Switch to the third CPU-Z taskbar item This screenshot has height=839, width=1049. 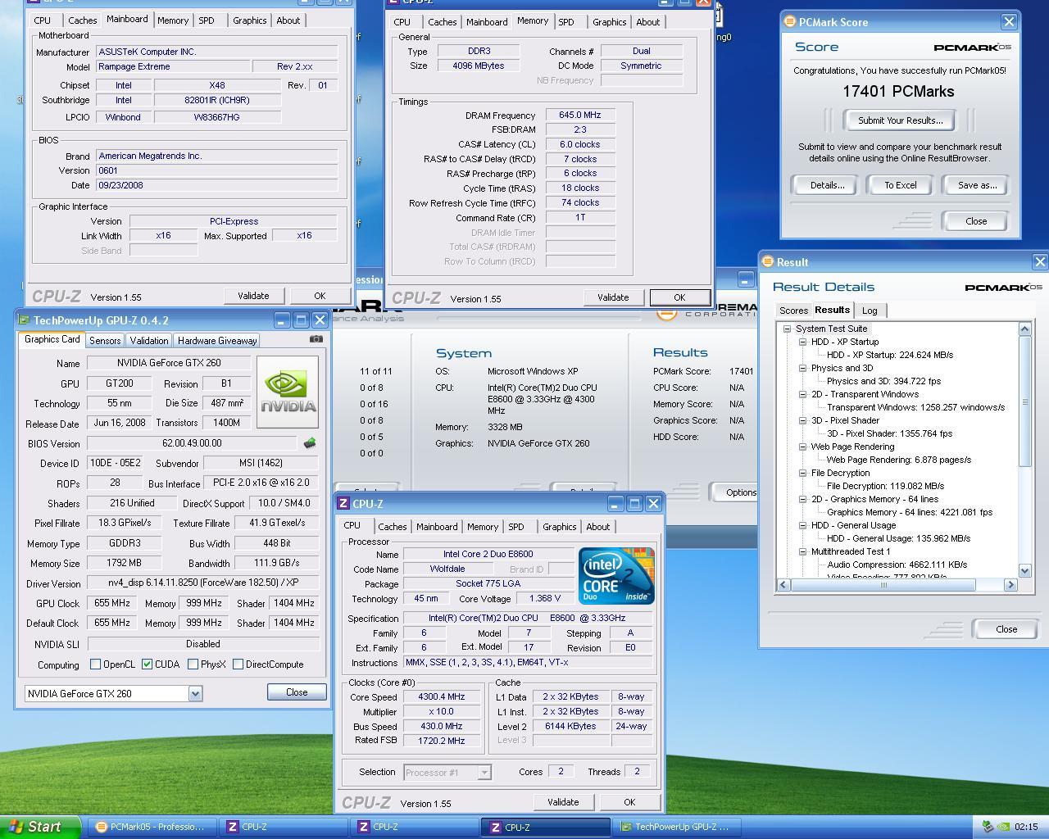tap(547, 827)
